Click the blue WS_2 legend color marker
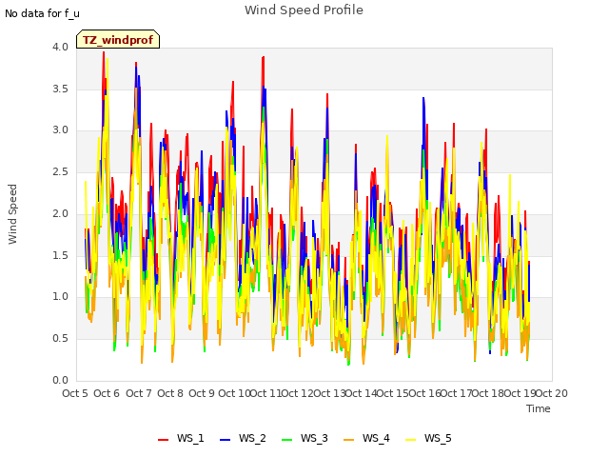This screenshot has width=609, height=457. point(225,440)
